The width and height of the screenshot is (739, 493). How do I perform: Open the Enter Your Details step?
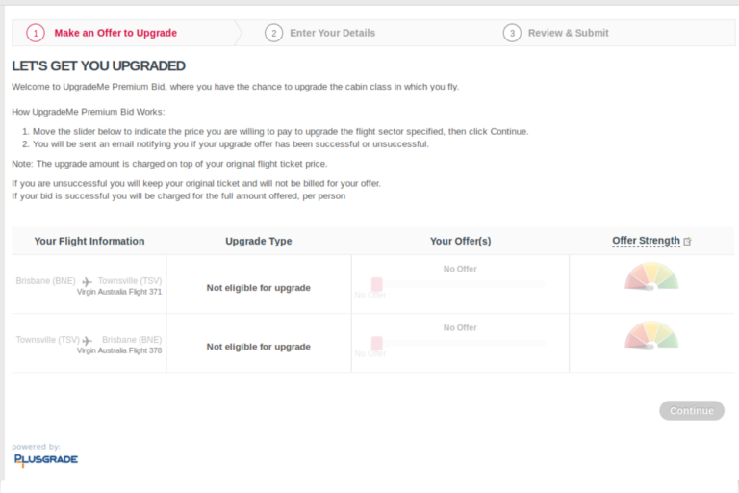pyautogui.click(x=332, y=33)
